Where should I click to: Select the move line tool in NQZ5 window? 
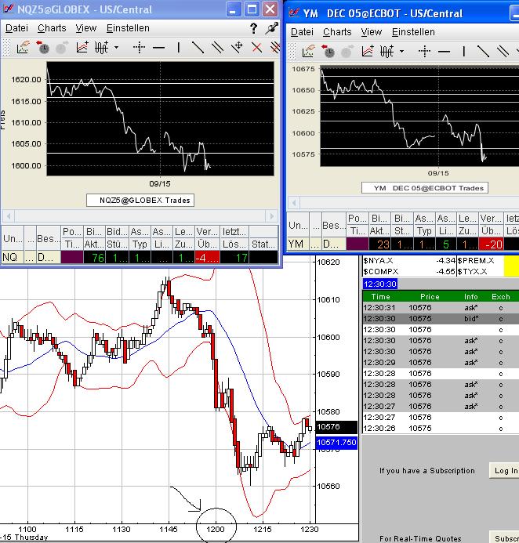click(238, 48)
